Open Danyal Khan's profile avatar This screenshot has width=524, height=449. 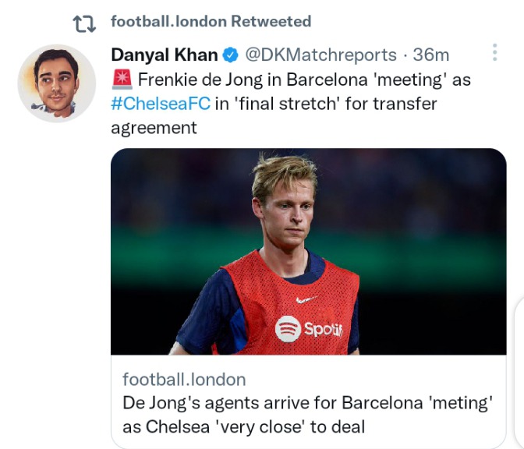tap(57, 83)
